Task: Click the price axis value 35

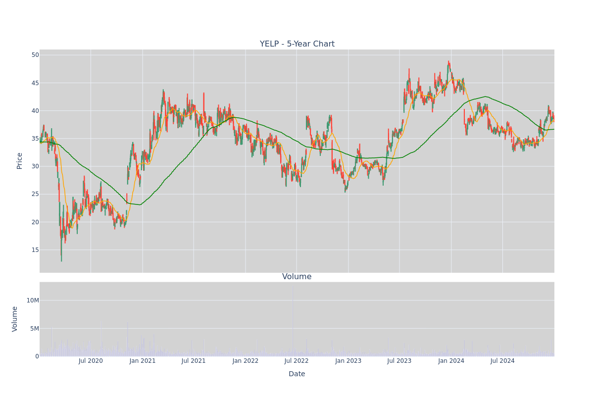Action: pos(35,139)
